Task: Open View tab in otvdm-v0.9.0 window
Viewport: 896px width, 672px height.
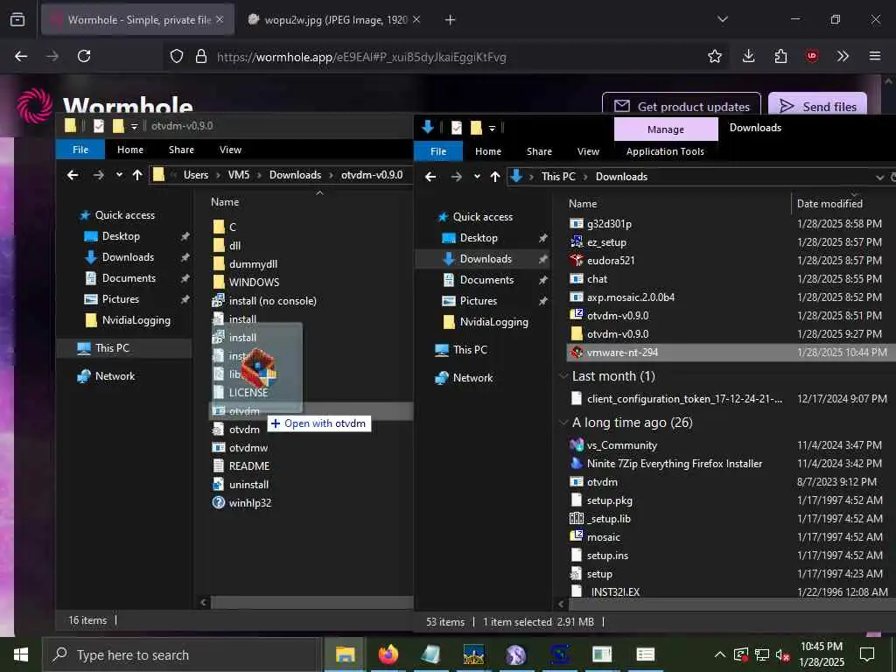Action: coord(230,150)
